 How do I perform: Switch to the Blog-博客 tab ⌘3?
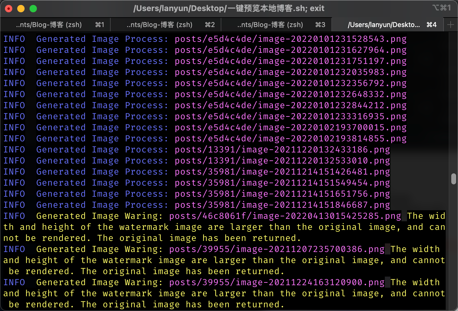coord(276,25)
